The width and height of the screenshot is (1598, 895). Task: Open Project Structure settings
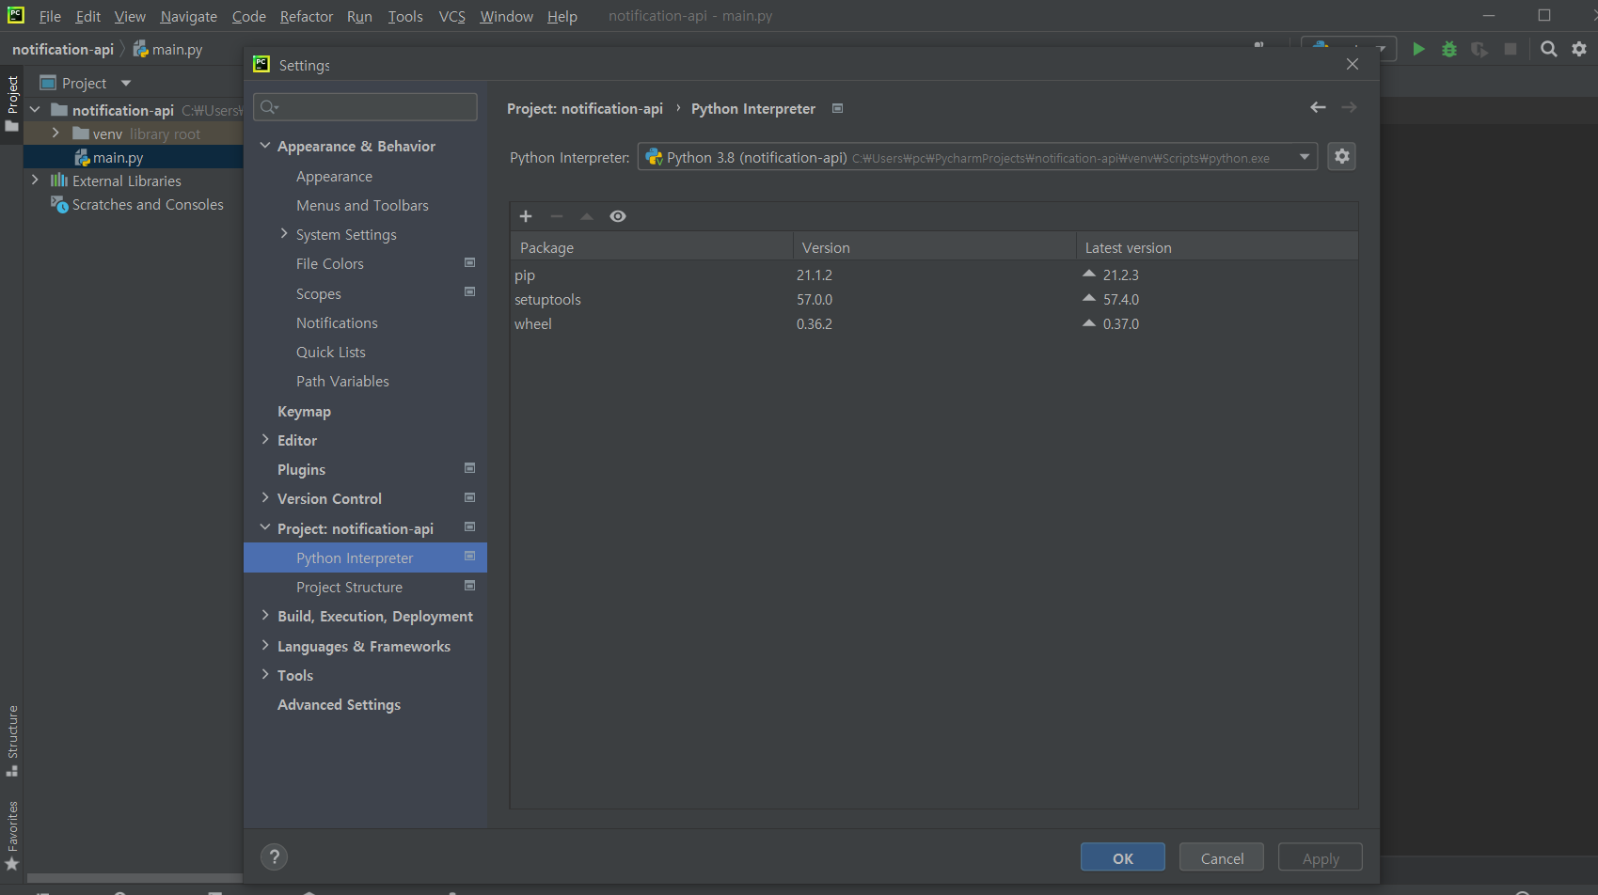349,587
